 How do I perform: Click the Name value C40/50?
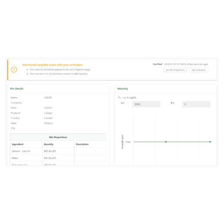pos(48,98)
